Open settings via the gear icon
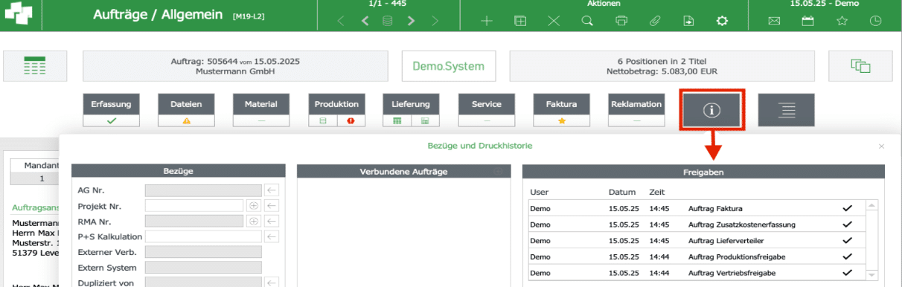Image resolution: width=902 pixels, height=287 pixels. (722, 21)
